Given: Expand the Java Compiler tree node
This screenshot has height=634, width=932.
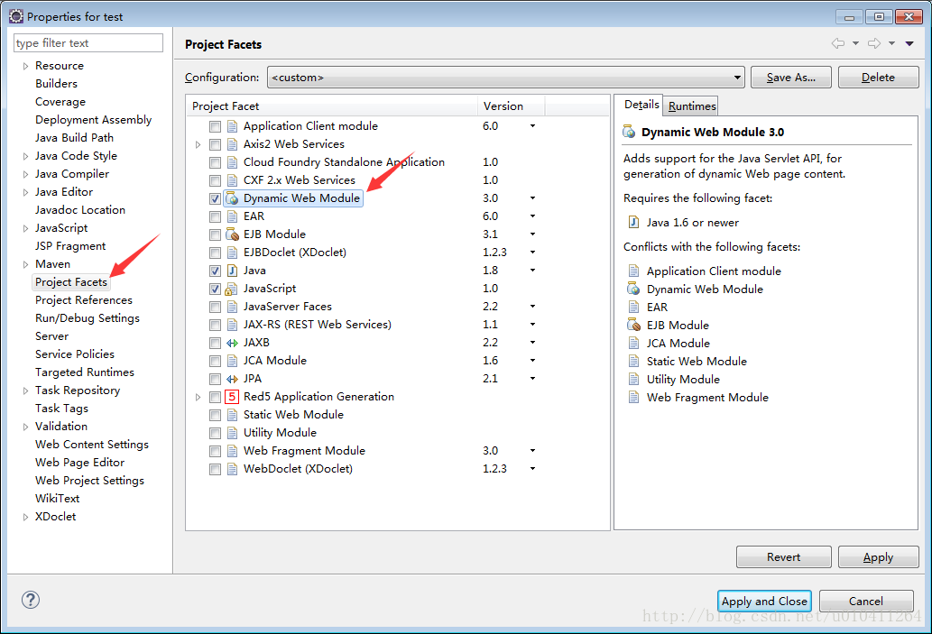Looking at the screenshot, I should (25, 174).
